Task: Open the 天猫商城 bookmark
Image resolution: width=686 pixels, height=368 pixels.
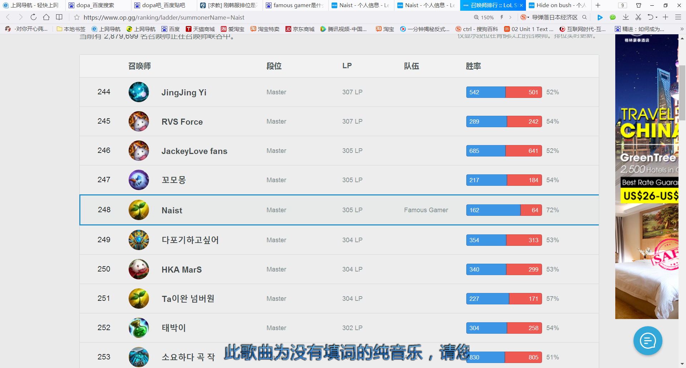Action: tap(200, 29)
